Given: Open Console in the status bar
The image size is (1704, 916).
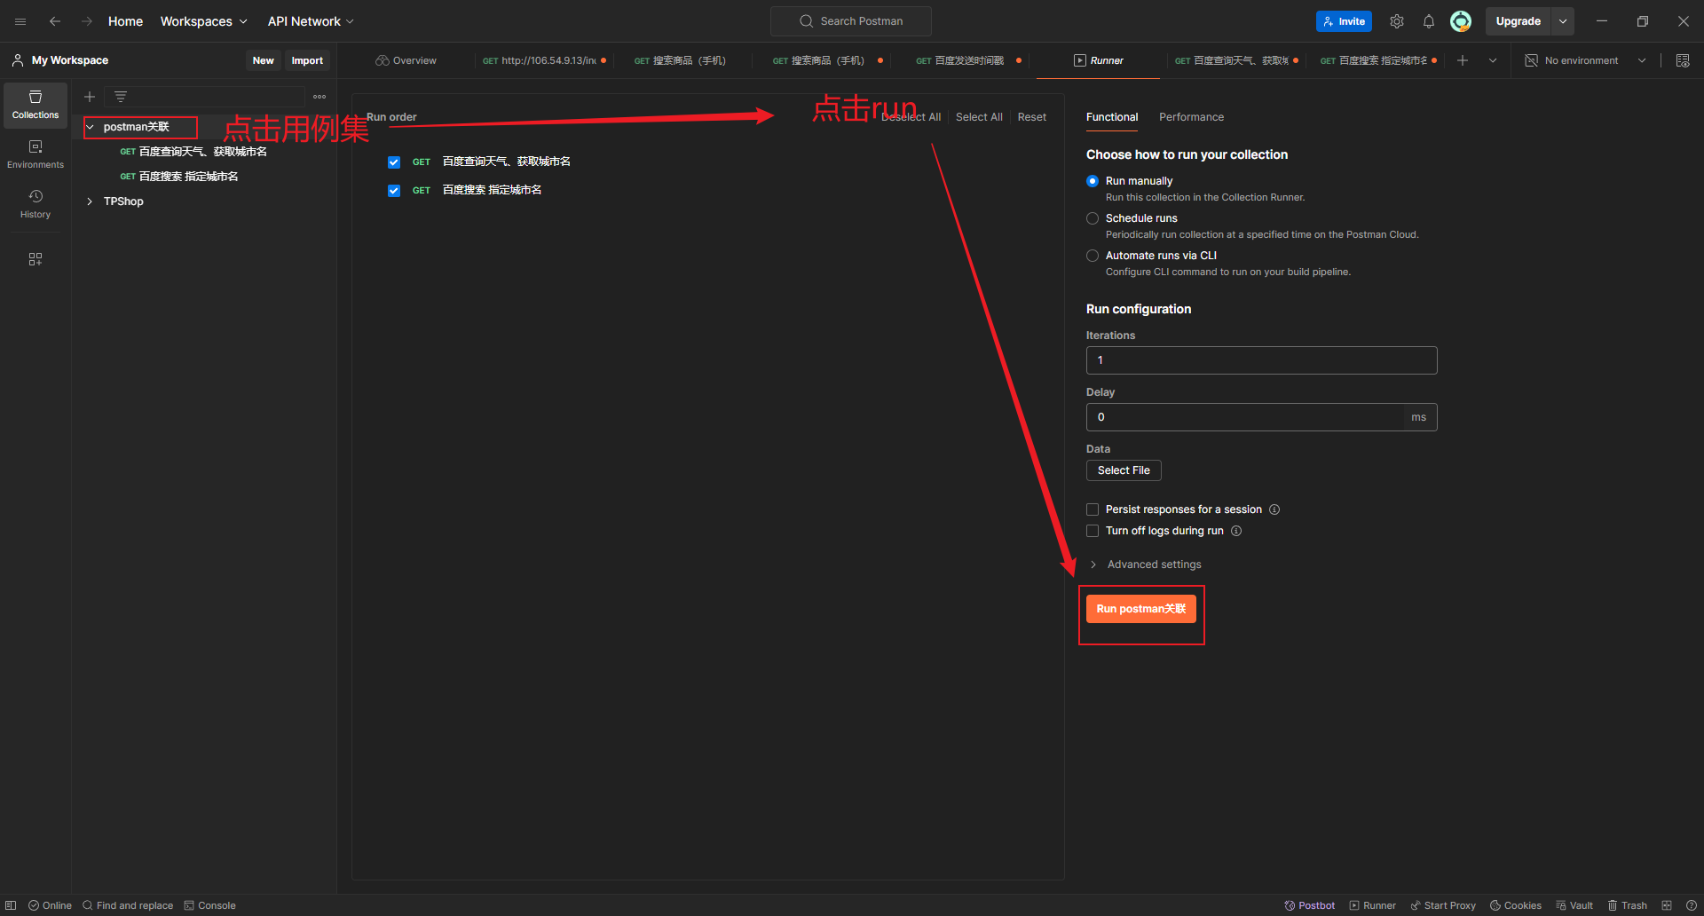Looking at the screenshot, I should (x=210, y=905).
